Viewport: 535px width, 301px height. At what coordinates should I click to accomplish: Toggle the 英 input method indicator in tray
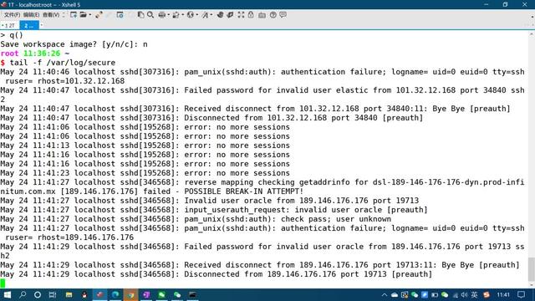[474, 294]
